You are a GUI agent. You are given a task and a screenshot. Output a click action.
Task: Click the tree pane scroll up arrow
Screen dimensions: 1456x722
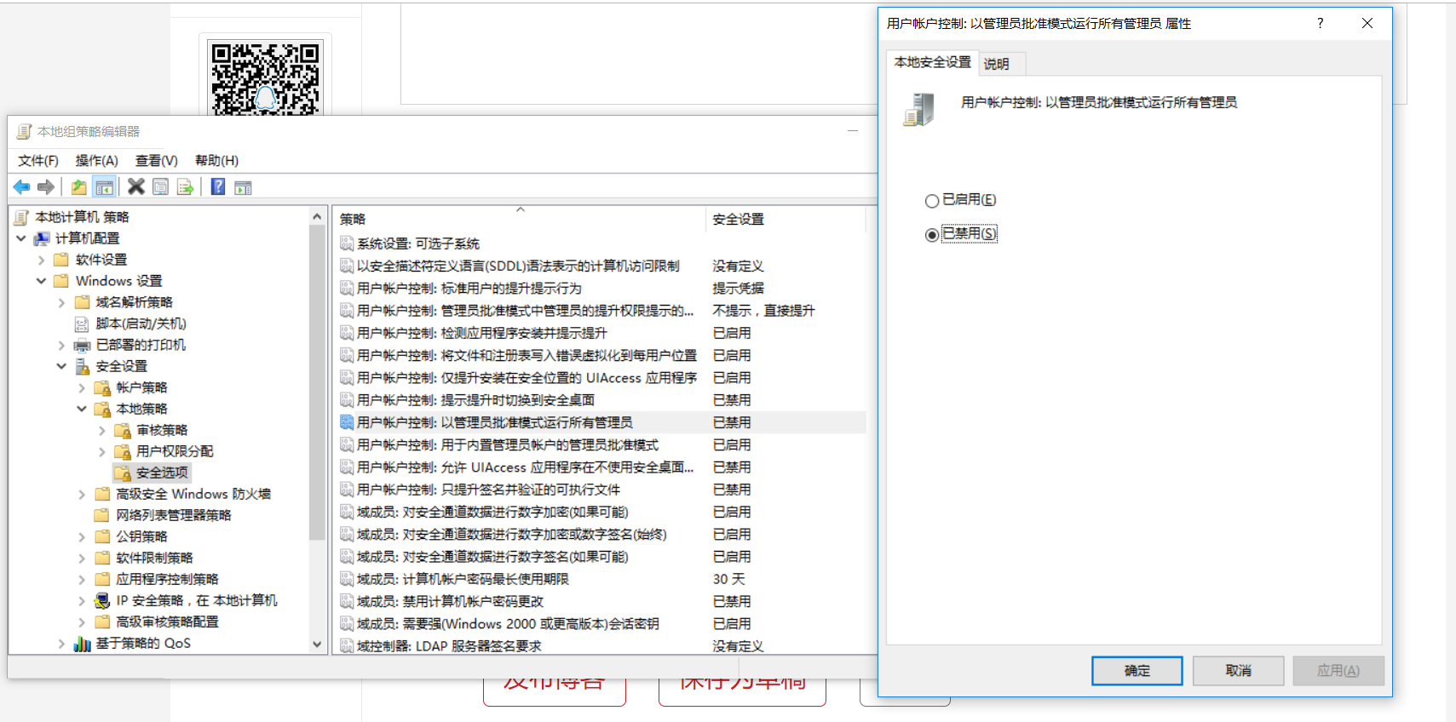click(317, 216)
